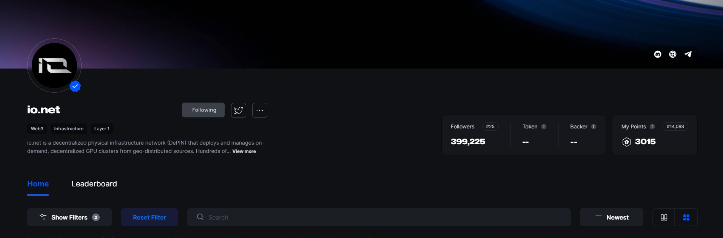Viewport: 723px width, 238px height.
Task: Switch to the Home tab
Action: (38, 184)
